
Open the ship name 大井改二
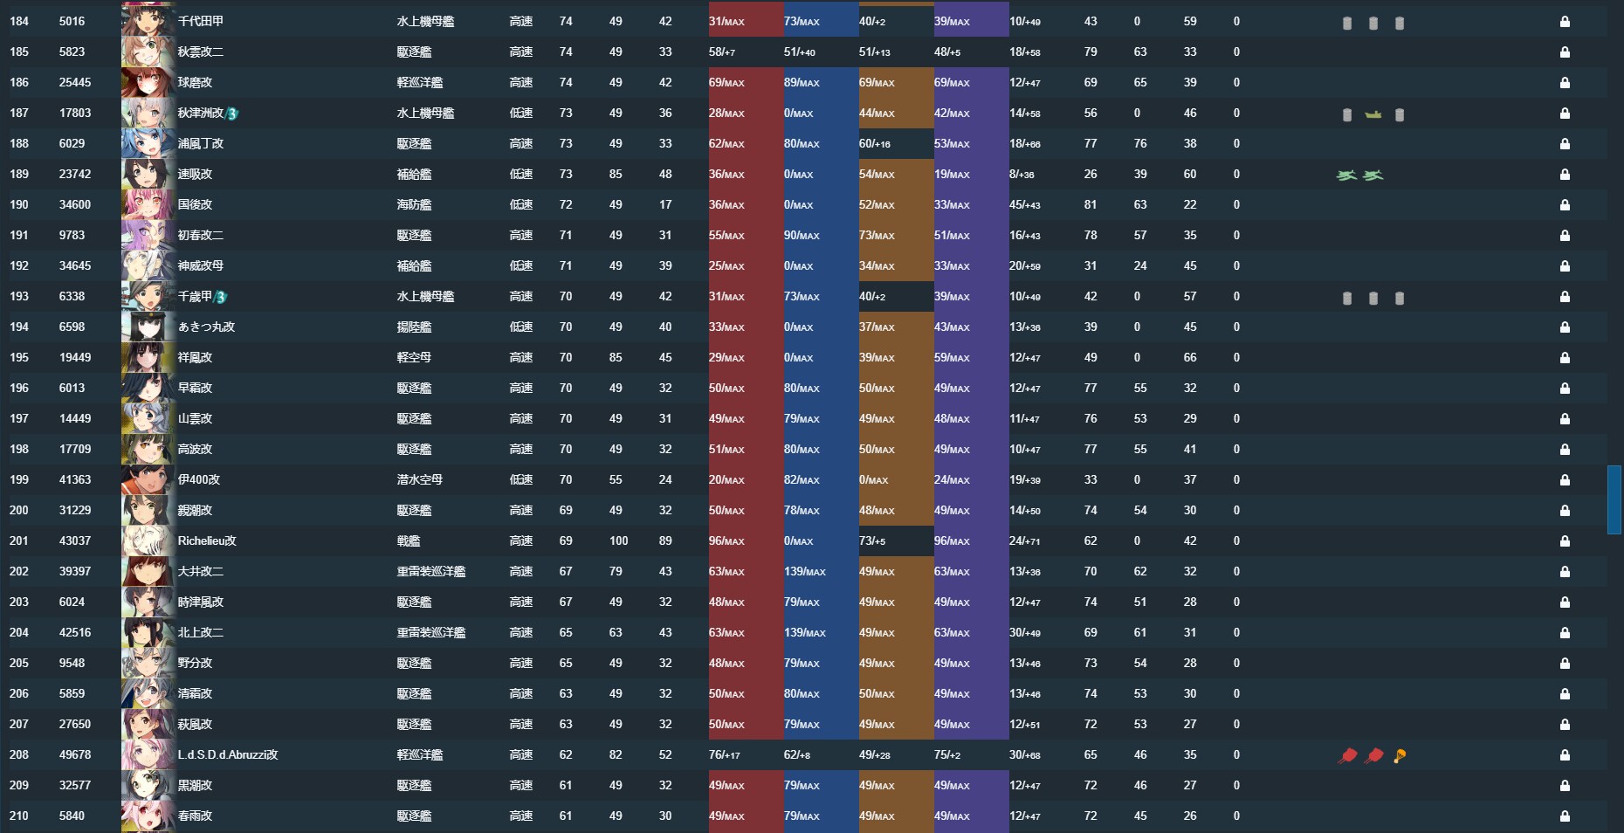coord(201,571)
